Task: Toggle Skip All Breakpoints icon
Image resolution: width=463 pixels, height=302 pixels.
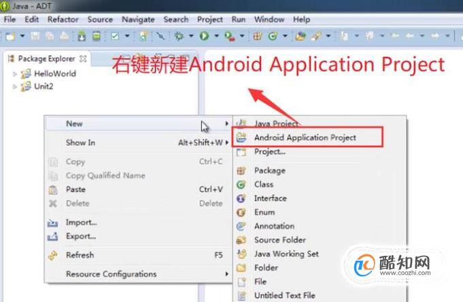Action: [x=160, y=36]
